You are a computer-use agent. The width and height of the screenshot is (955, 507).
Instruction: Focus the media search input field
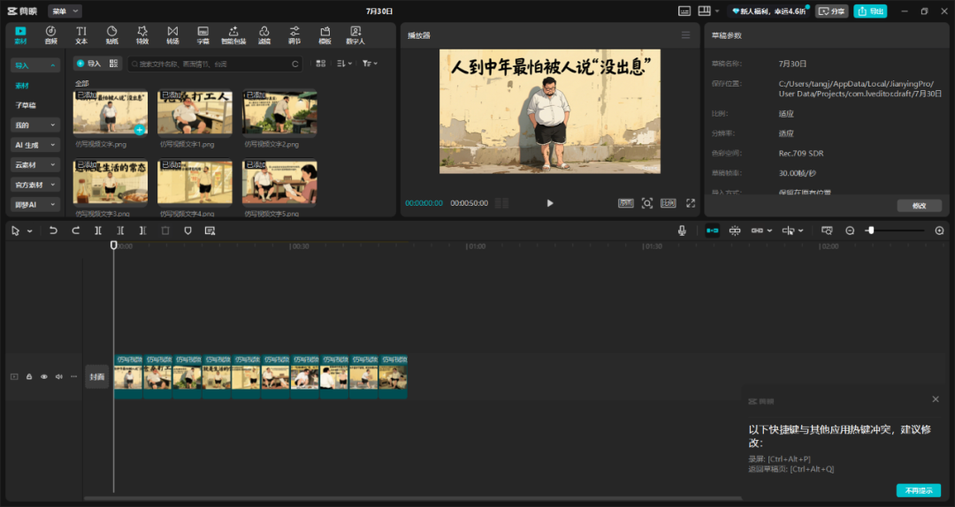click(214, 64)
